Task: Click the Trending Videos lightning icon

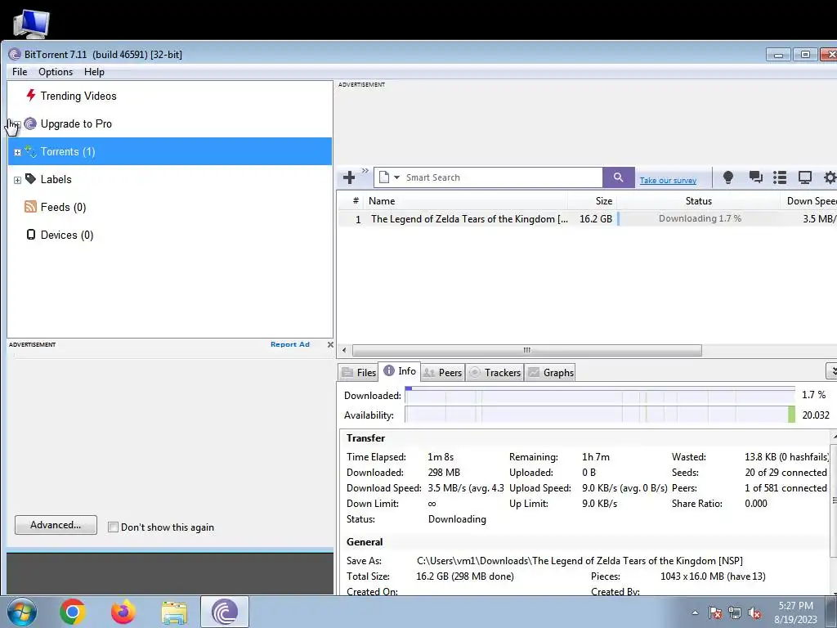Action: [x=31, y=96]
